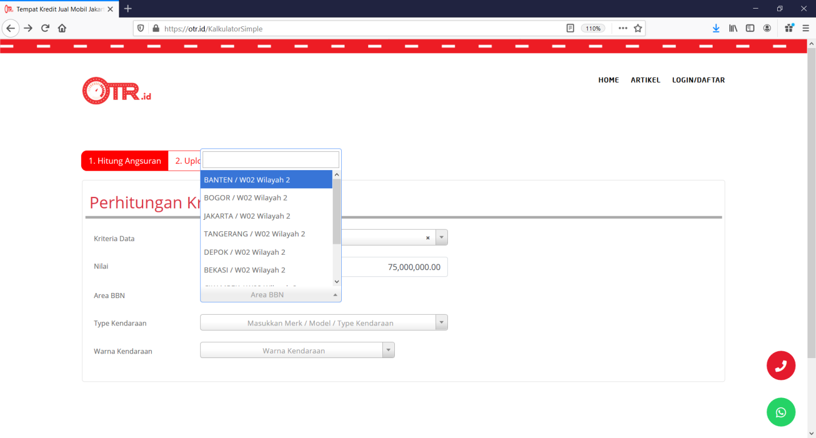Open the Firefox hamburger menu
The image size is (816, 438).
click(x=806, y=28)
